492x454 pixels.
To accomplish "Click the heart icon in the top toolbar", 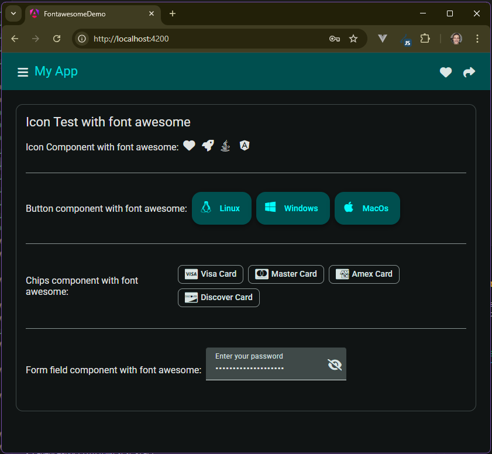I will tap(445, 72).
